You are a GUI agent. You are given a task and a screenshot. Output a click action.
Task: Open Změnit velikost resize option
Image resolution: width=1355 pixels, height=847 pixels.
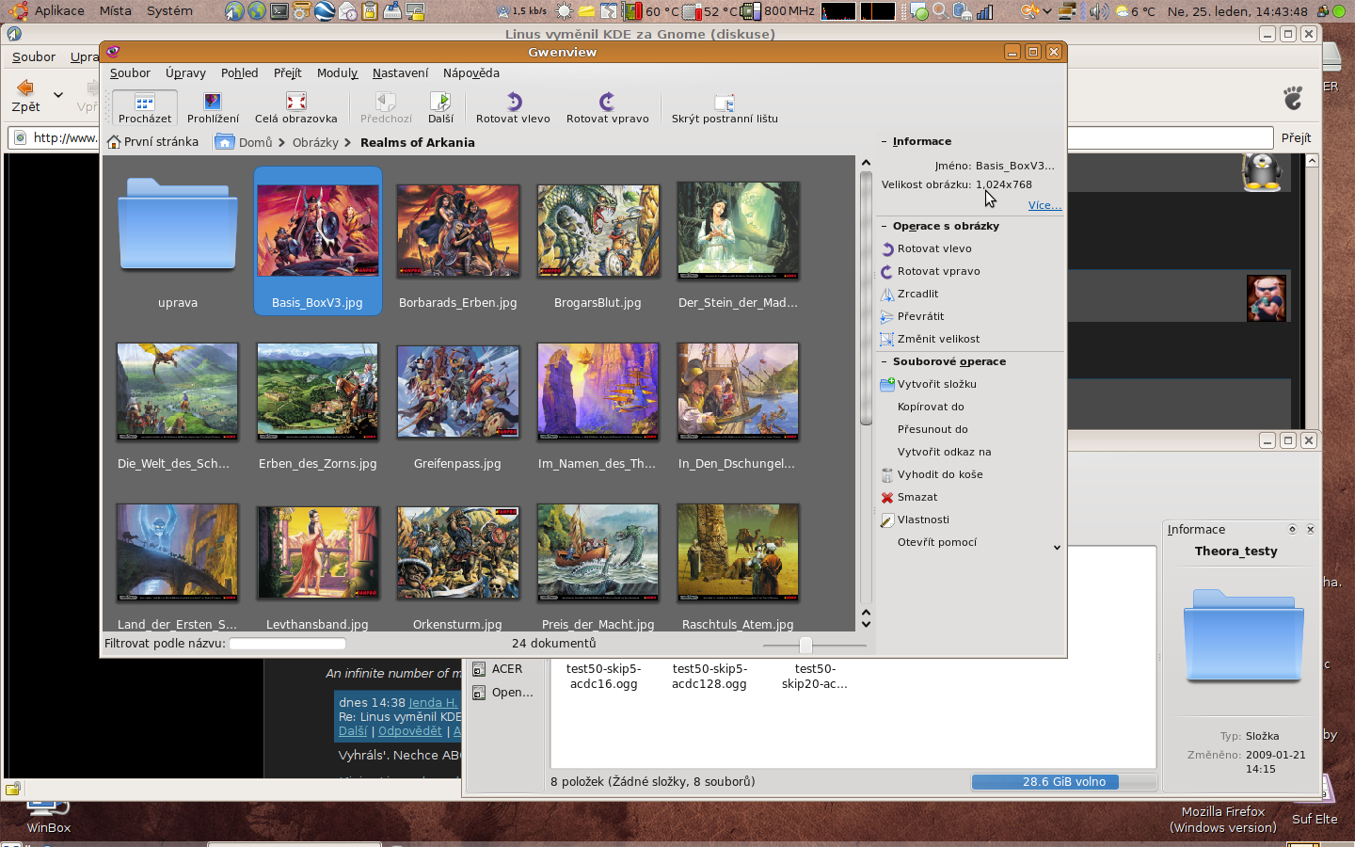(930, 339)
